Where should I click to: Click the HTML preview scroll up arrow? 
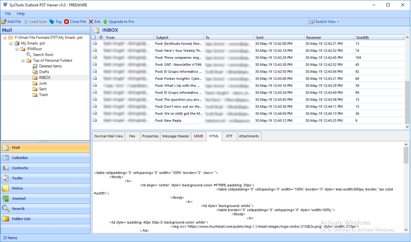[406, 144]
